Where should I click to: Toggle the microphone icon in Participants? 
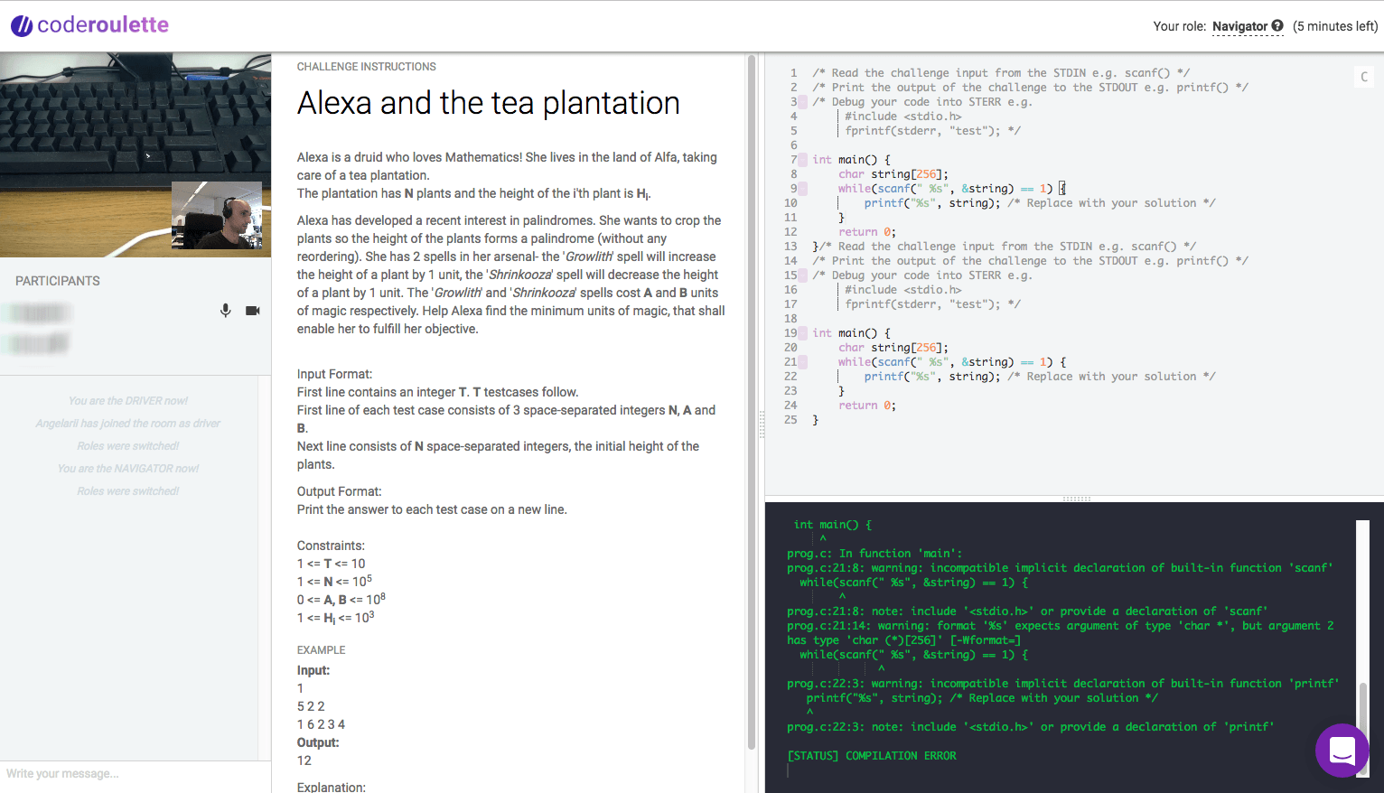tap(226, 311)
